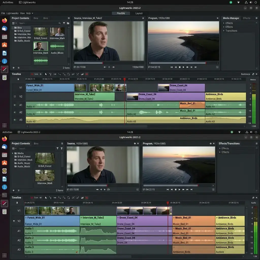Open the Bins tab in the bottom Project Contents panel

click(36, 143)
